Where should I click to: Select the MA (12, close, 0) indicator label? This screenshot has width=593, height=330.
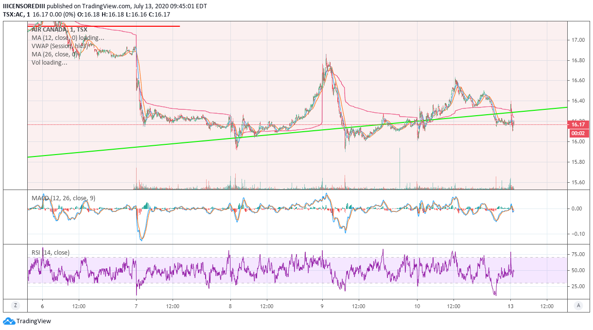tap(68, 38)
